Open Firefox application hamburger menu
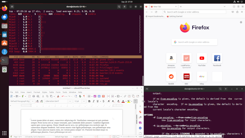This screenshot has height=138, width=245. click(x=242, y=12)
